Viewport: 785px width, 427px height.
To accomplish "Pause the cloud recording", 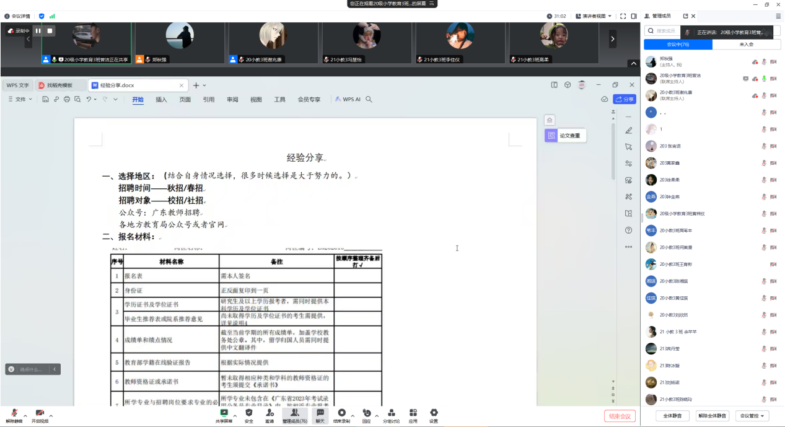I will coord(38,30).
